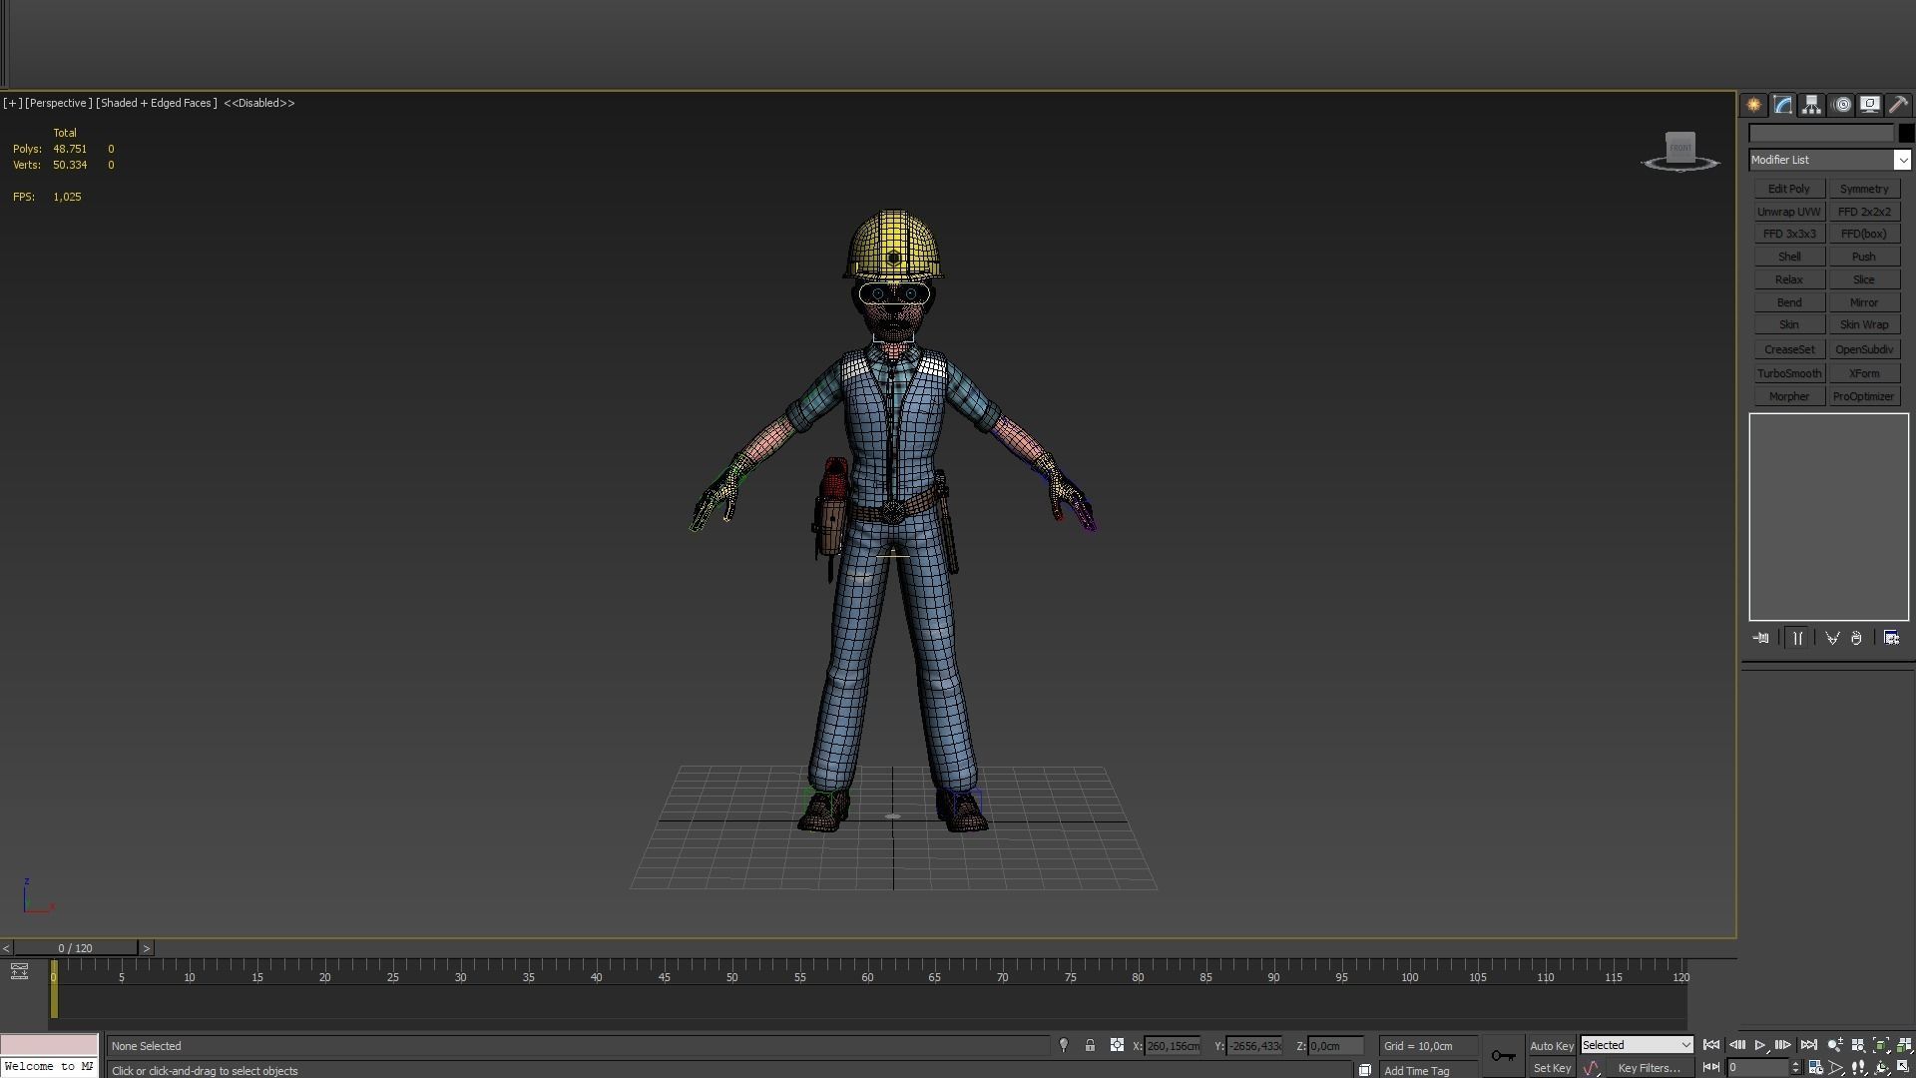1916x1078 pixels.
Task: Click frame spinner arrows
Action: pyautogui.click(x=1796, y=1068)
